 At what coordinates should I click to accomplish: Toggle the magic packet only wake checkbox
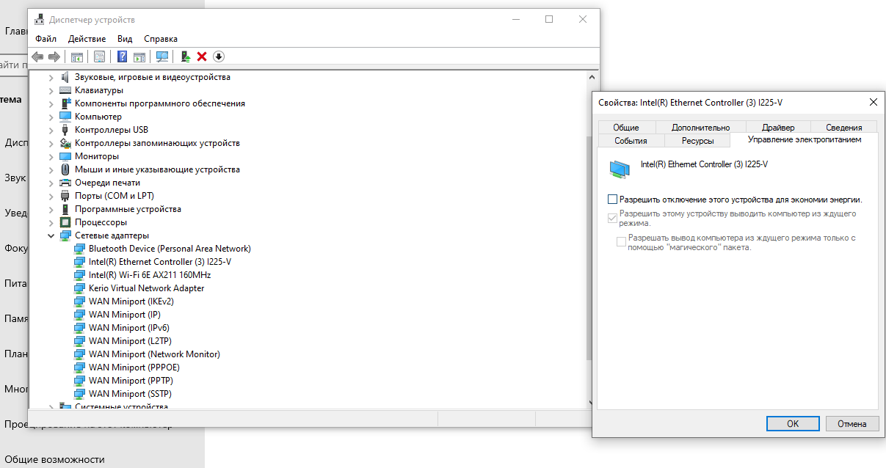[622, 242]
